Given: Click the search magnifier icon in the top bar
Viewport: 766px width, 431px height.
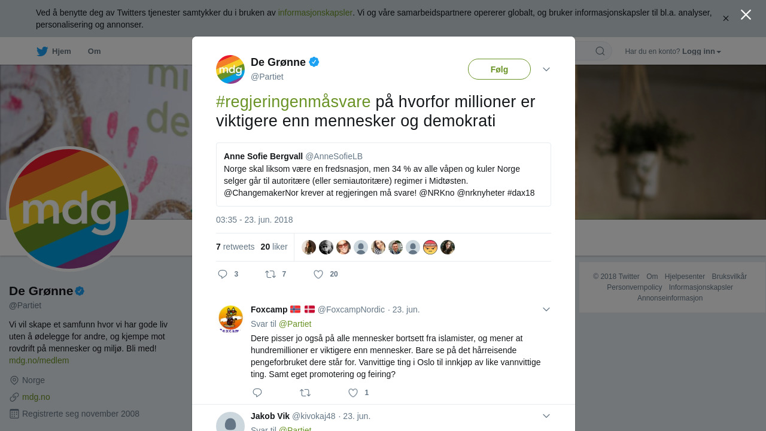Looking at the screenshot, I should pos(600,51).
